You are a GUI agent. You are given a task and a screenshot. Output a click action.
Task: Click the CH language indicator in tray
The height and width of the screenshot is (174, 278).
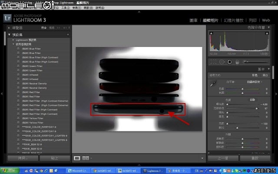pos(196,171)
